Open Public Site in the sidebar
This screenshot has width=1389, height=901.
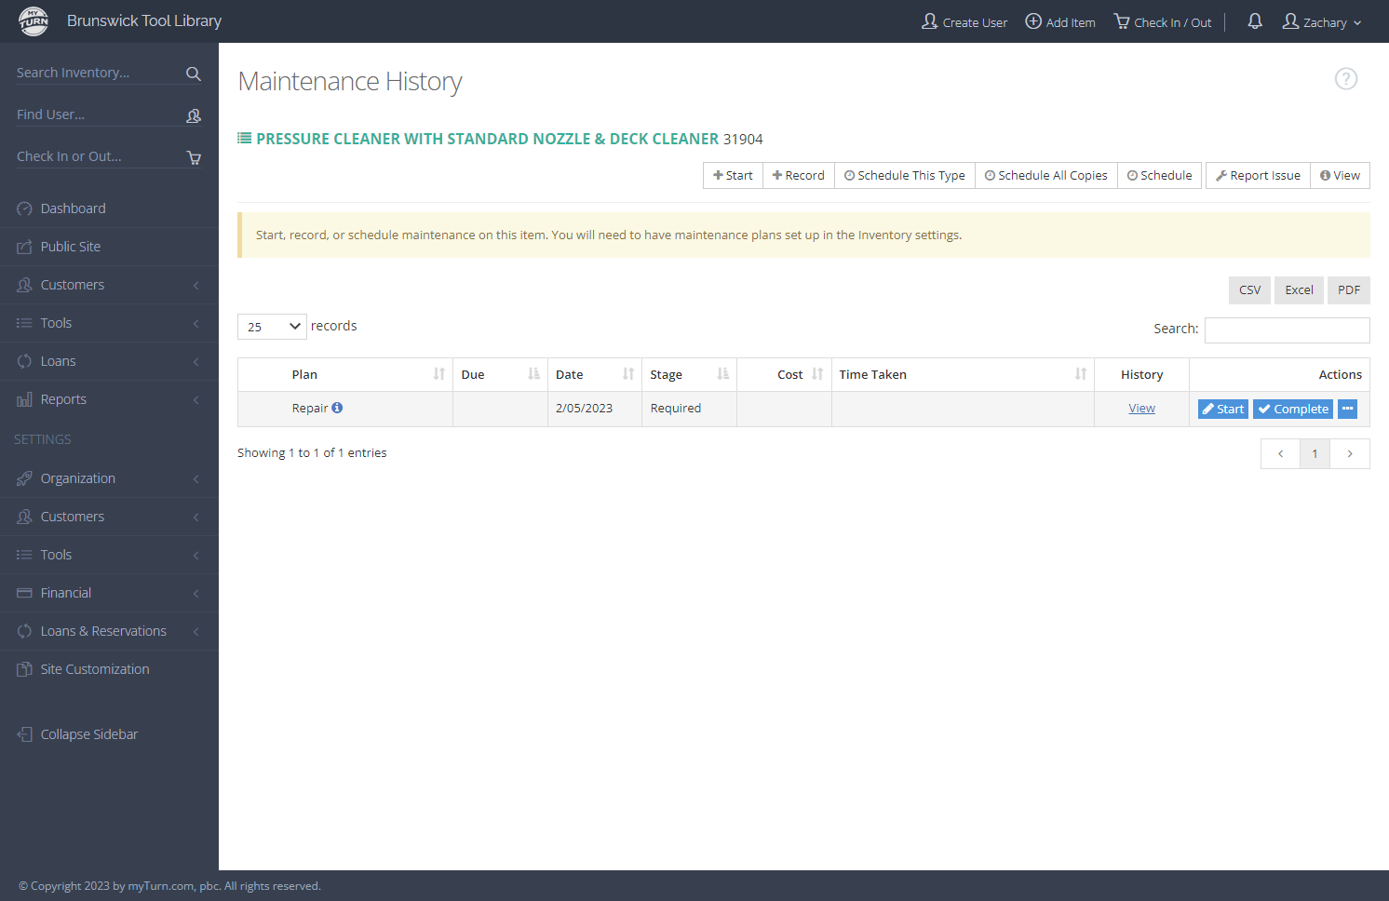pyautogui.click(x=109, y=247)
